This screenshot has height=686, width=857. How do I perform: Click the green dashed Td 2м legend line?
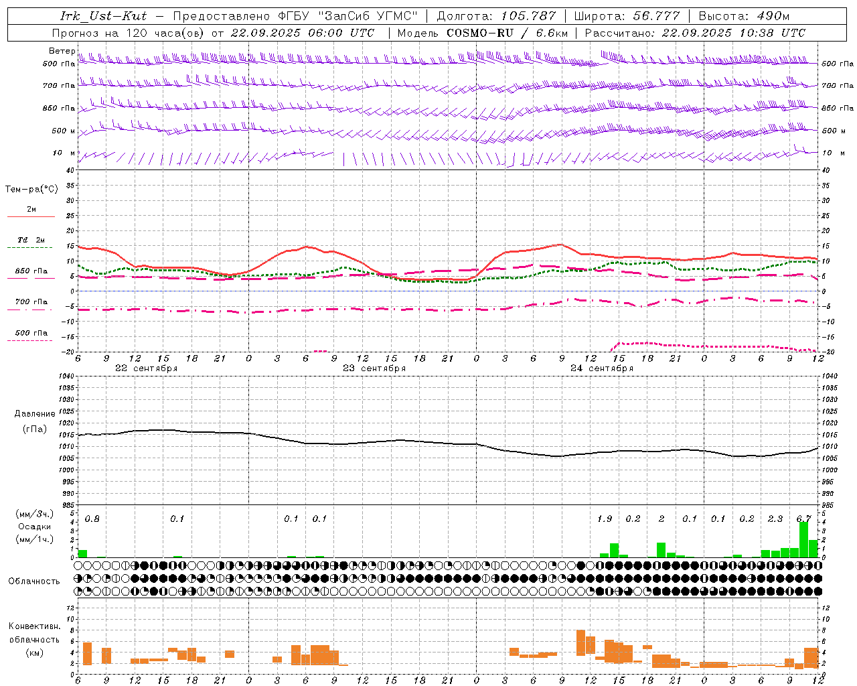(x=29, y=248)
